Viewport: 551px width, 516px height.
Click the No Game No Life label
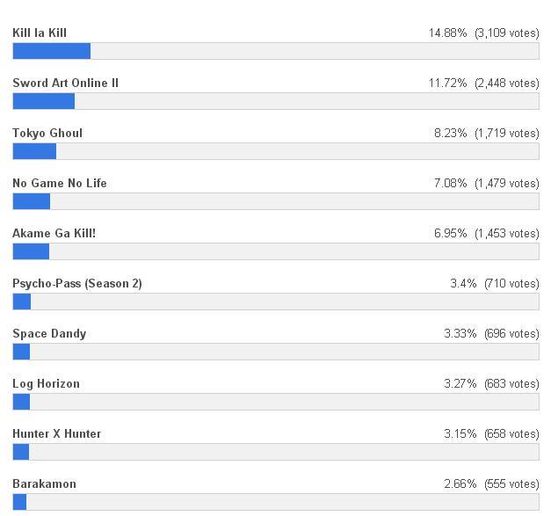[60, 184]
